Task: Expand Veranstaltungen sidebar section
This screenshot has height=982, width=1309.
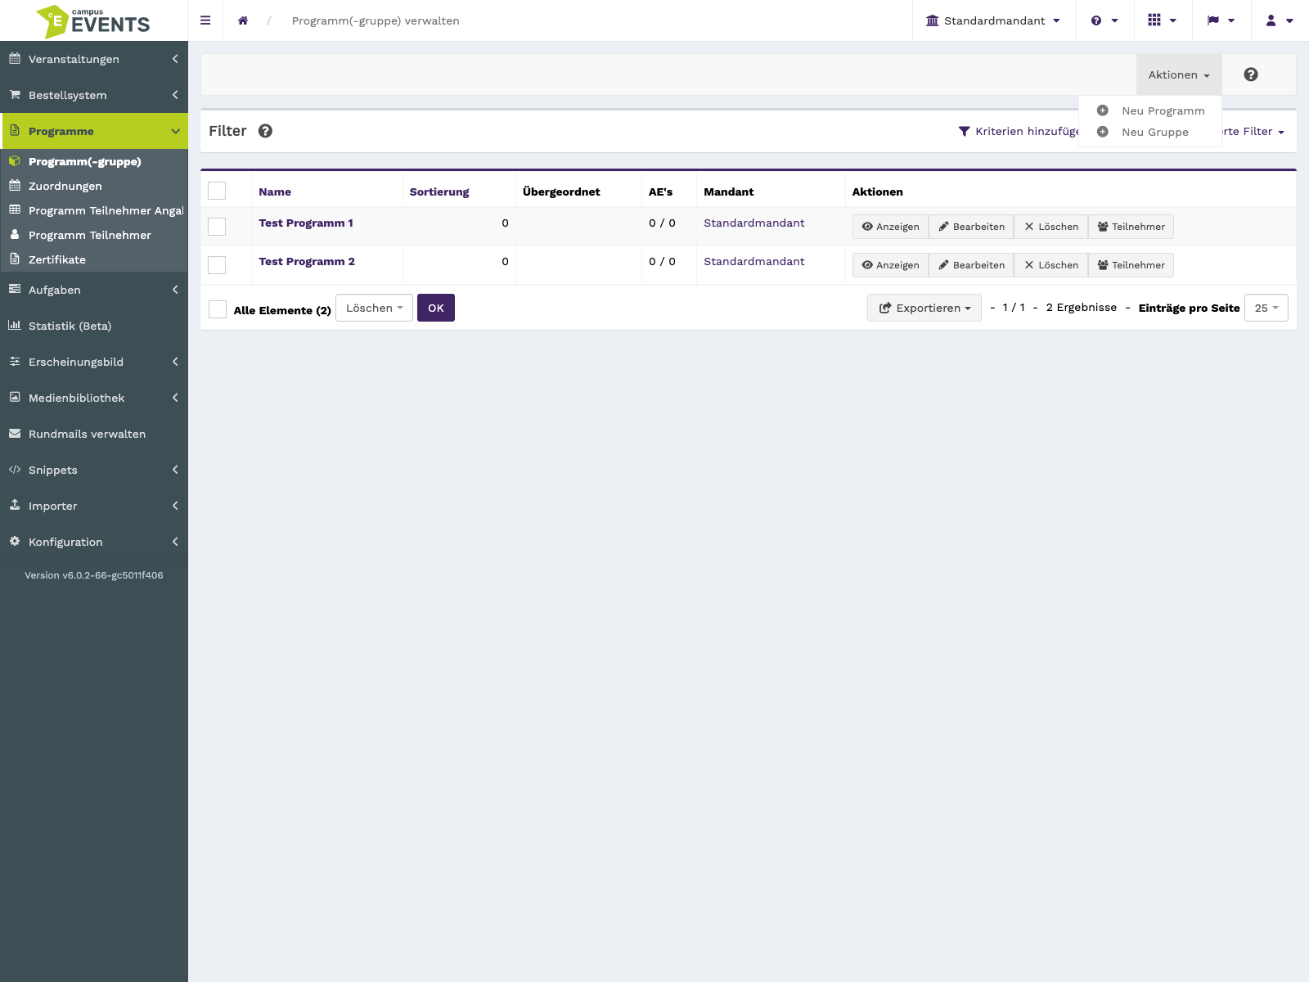Action: coord(94,59)
